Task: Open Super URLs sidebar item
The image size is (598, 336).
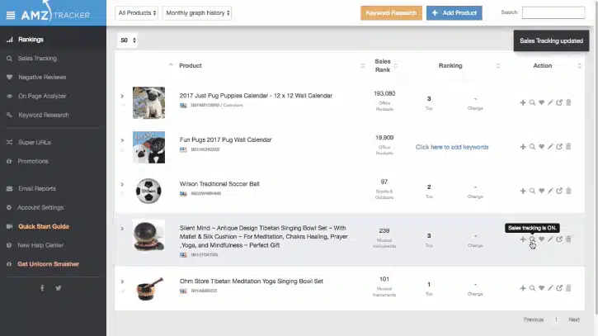Action: 35,143
